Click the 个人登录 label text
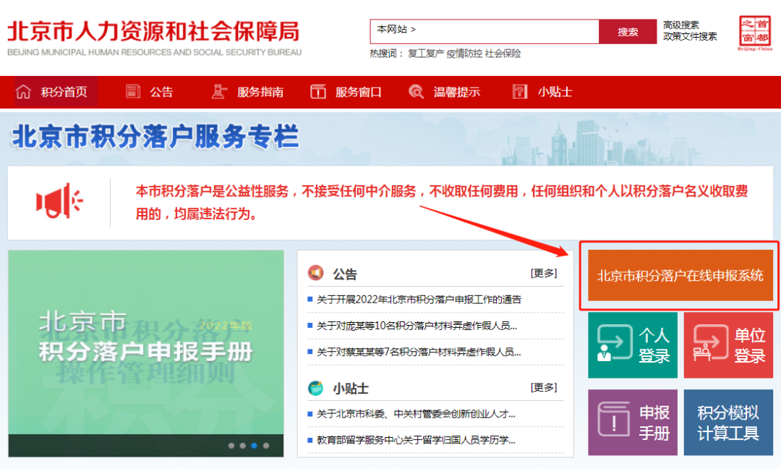 [x=654, y=345]
